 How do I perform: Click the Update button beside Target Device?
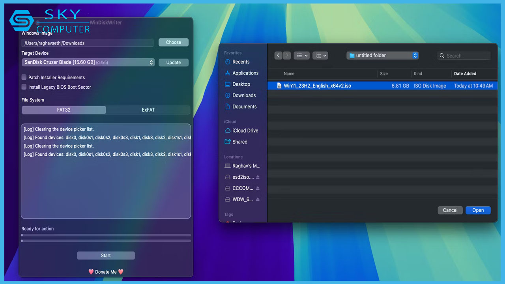[174, 62]
